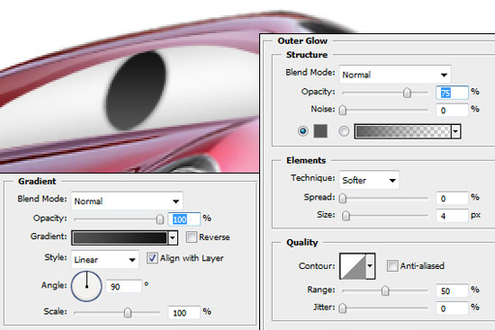The image size is (495, 330).
Task: Open the Contour picker dropdown arrow
Action: [371, 266]
